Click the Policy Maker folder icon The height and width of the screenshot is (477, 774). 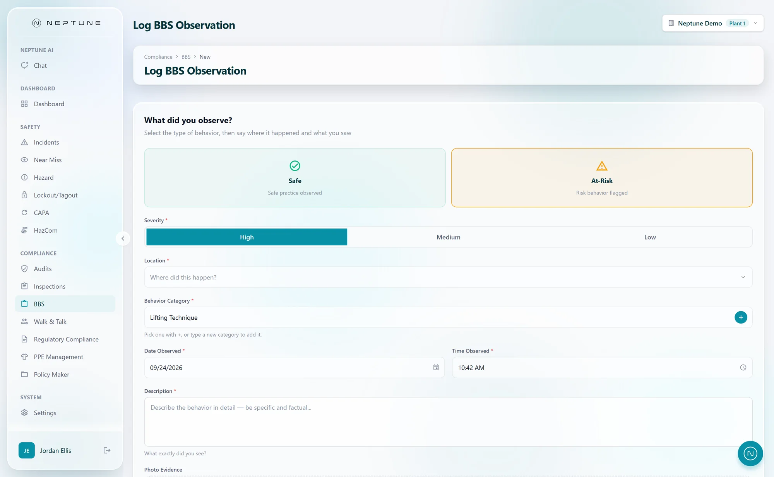[24, 374]
